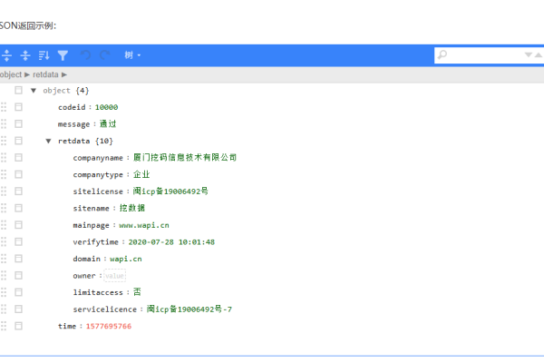Click the empty owner value field
544x363 pixels.
114,275
